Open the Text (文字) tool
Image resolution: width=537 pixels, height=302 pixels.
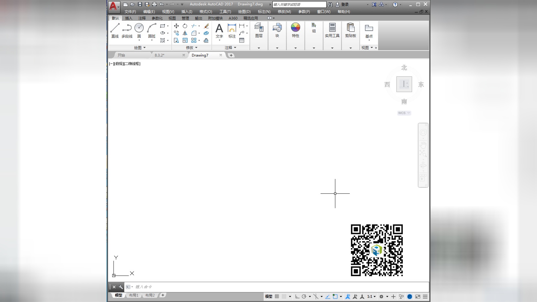pos(219,30)
